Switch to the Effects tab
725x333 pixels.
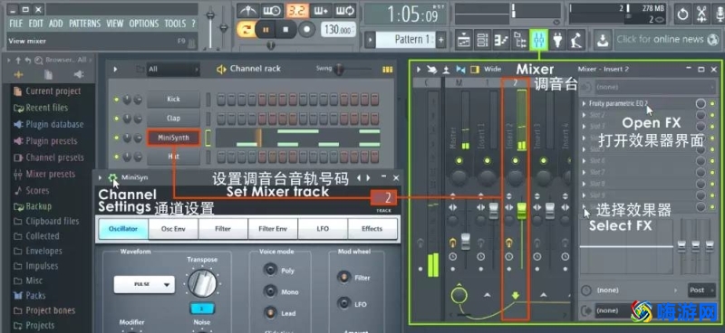(x=372, y=229)
